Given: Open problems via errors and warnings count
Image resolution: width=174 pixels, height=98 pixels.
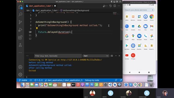Looking at the screenshot, I should 38,80.
